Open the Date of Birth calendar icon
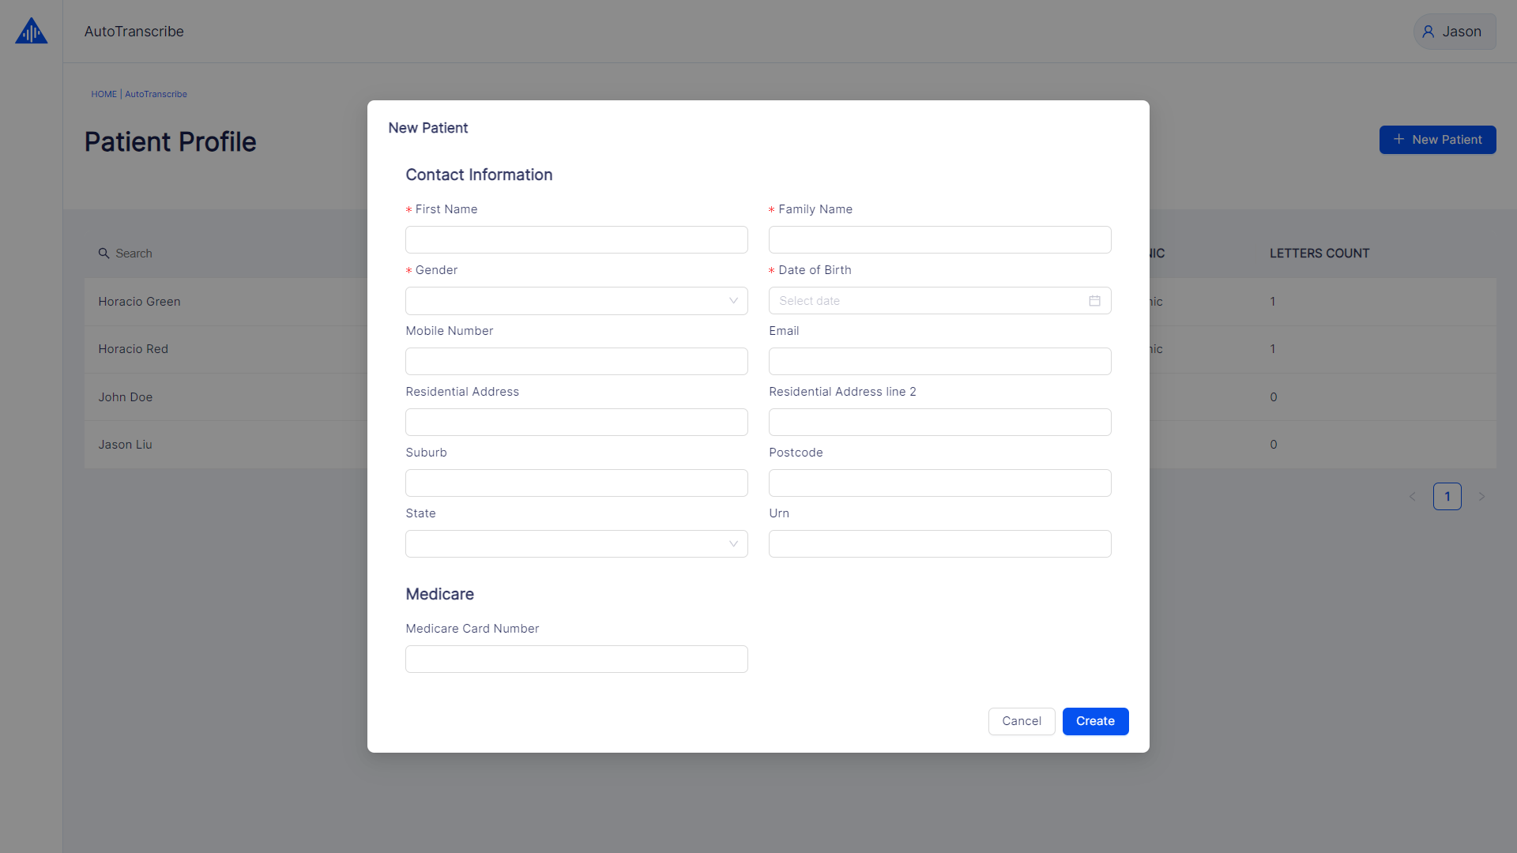Viewport: 1517px width, 853px height. click(x=1094, y=301)
